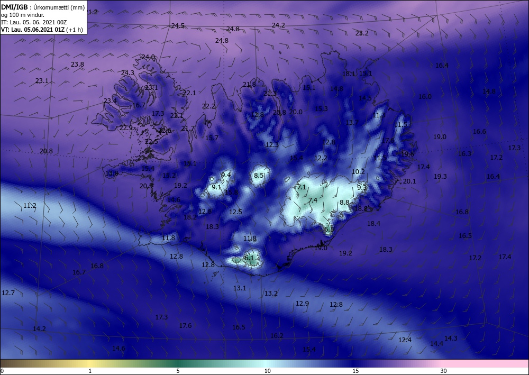
Task: Click the map value 23.8
Action: coord(77,64)
